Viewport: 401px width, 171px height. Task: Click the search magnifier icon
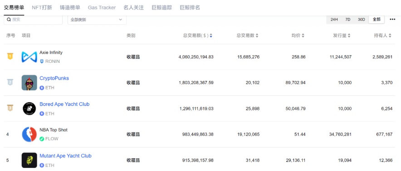pyautogui.click(x=9, y=19)
